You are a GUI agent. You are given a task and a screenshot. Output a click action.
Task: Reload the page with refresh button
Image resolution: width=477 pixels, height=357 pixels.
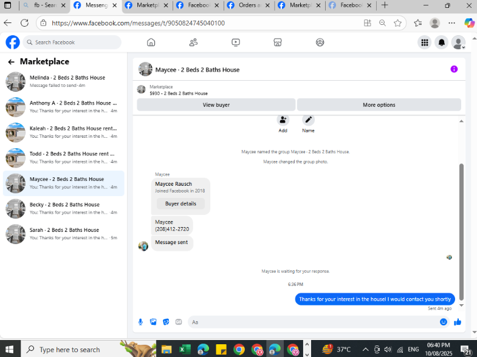click(25, 23)
